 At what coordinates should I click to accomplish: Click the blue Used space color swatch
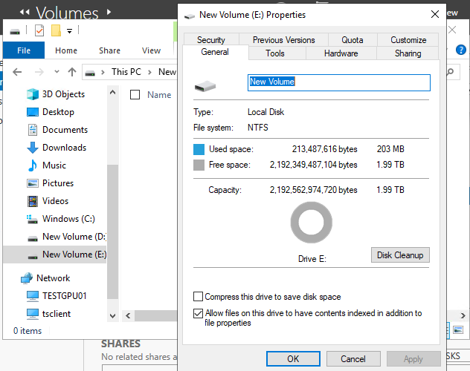[x=199, y=149]
